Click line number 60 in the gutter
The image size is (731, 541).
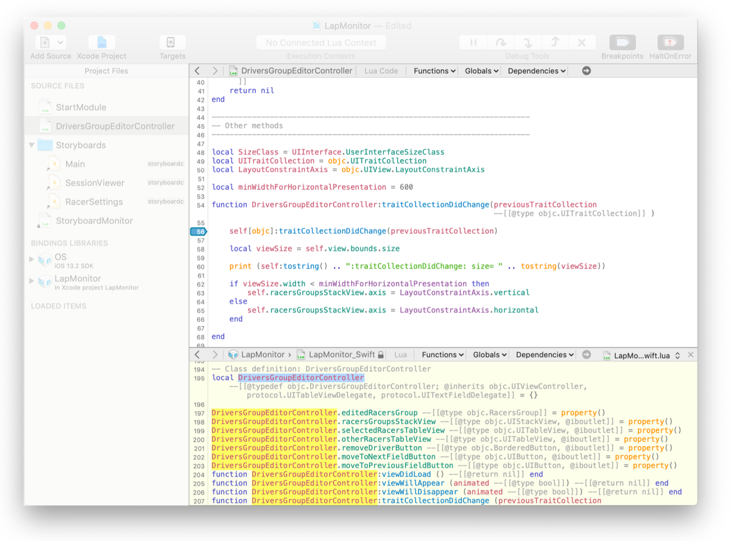tap(201, 267)
